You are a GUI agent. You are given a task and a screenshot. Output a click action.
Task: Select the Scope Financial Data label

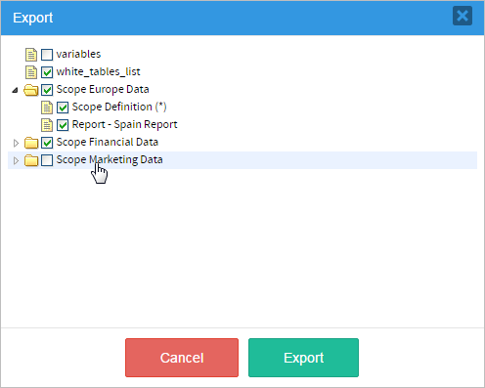108,142
